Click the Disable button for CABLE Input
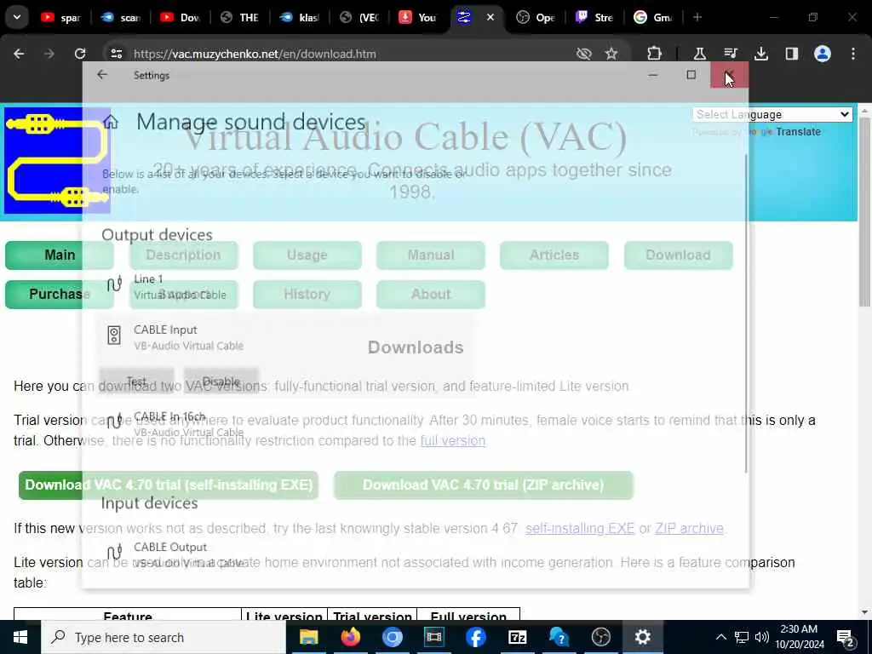The image size is (872, 654). (x=221, y=381)
